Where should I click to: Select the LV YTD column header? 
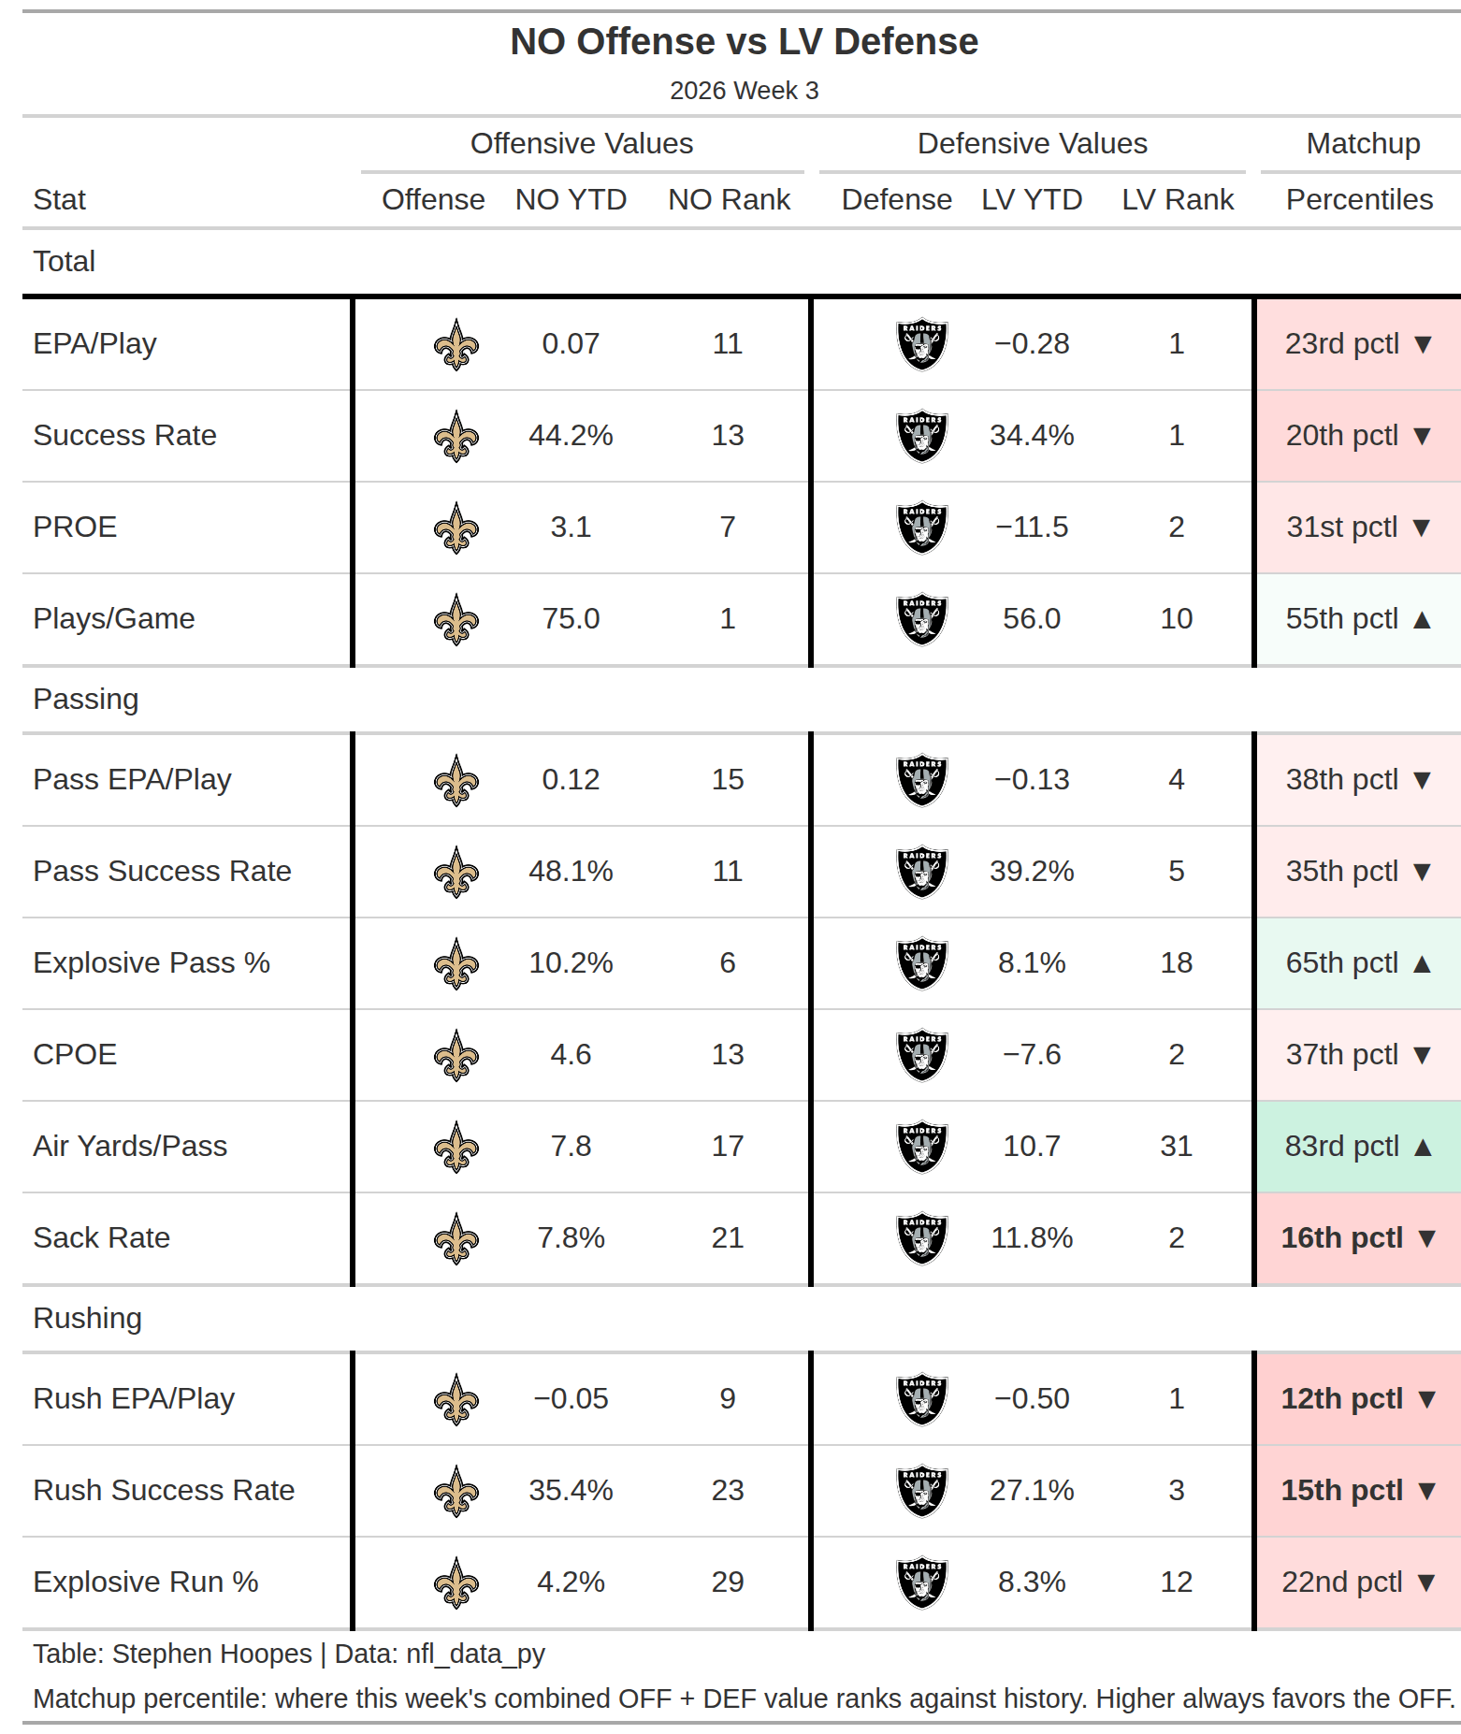(1032, 199)
